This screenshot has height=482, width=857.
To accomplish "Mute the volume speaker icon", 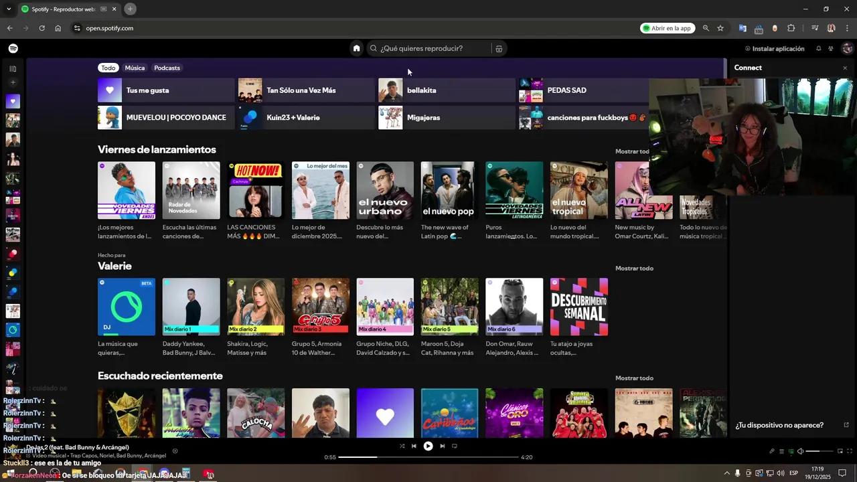I will (801, 451).
